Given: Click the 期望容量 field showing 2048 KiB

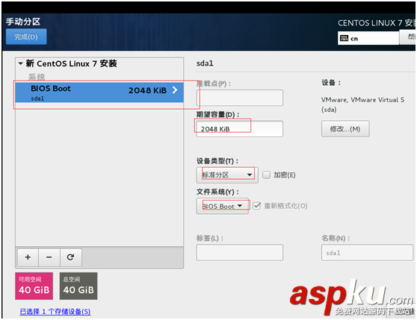Looking at the screenshot, I should pyautogui.click(x=239, y=129).
